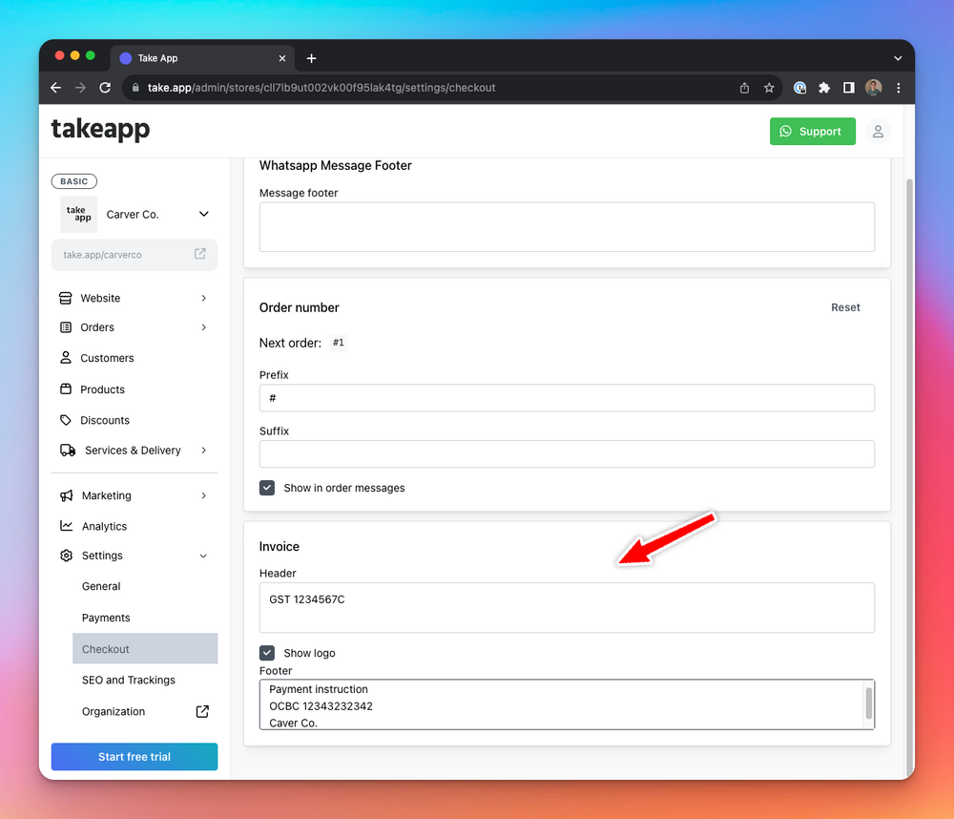Expand the Services & Delivery chevron
The height and width of the screenshot is (819, 954).
point(204,450)
